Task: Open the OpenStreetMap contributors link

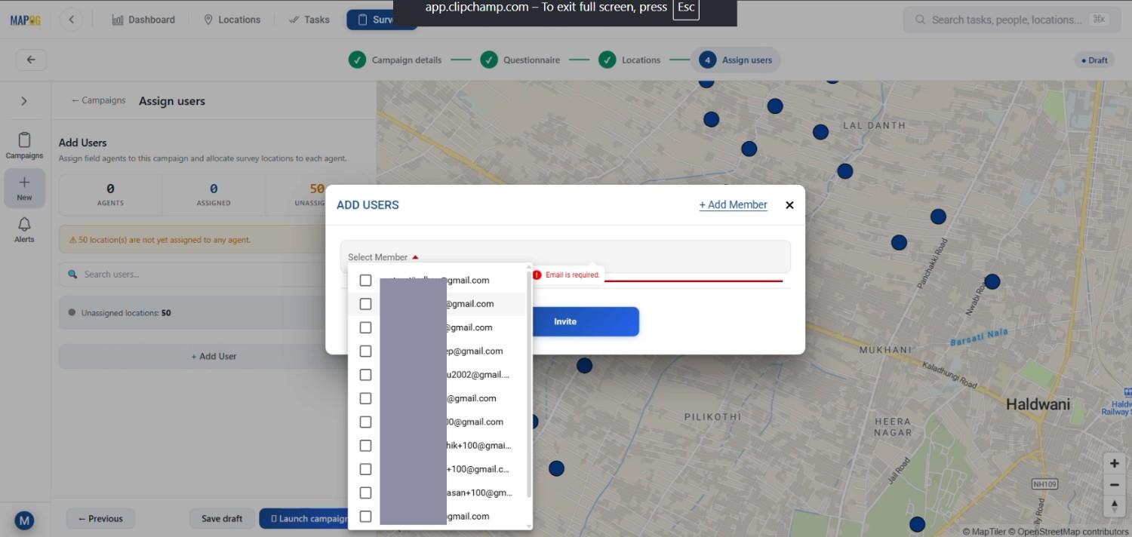Action: click(x=1069, y=531)
